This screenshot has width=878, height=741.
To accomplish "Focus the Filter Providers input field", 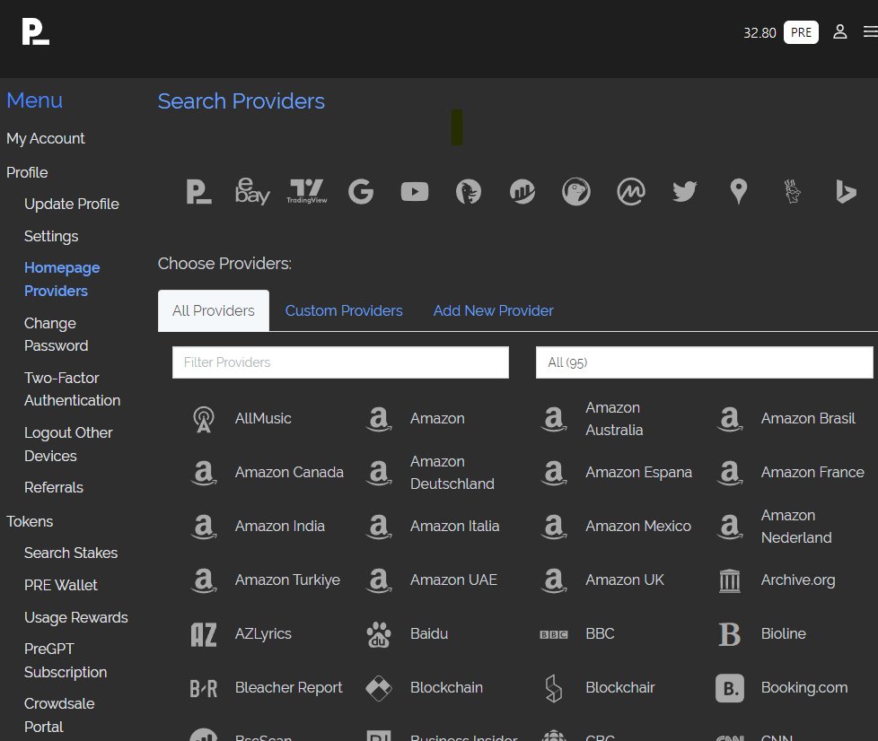I will tap(340, 362).
